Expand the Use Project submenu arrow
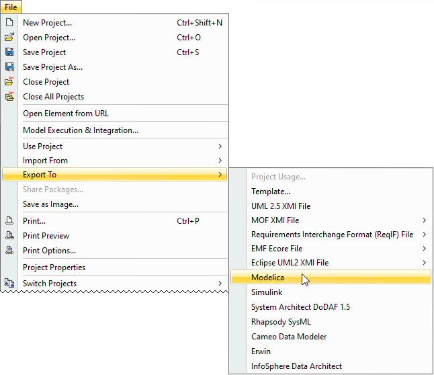Screen dimensions: 434x375 [x=220, y=146]
